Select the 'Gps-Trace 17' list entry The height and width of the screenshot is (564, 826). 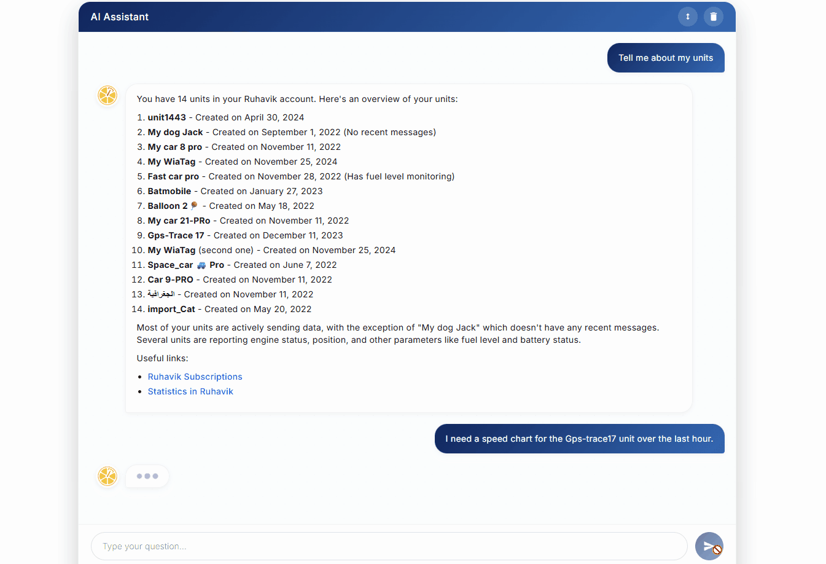point(245,235)
